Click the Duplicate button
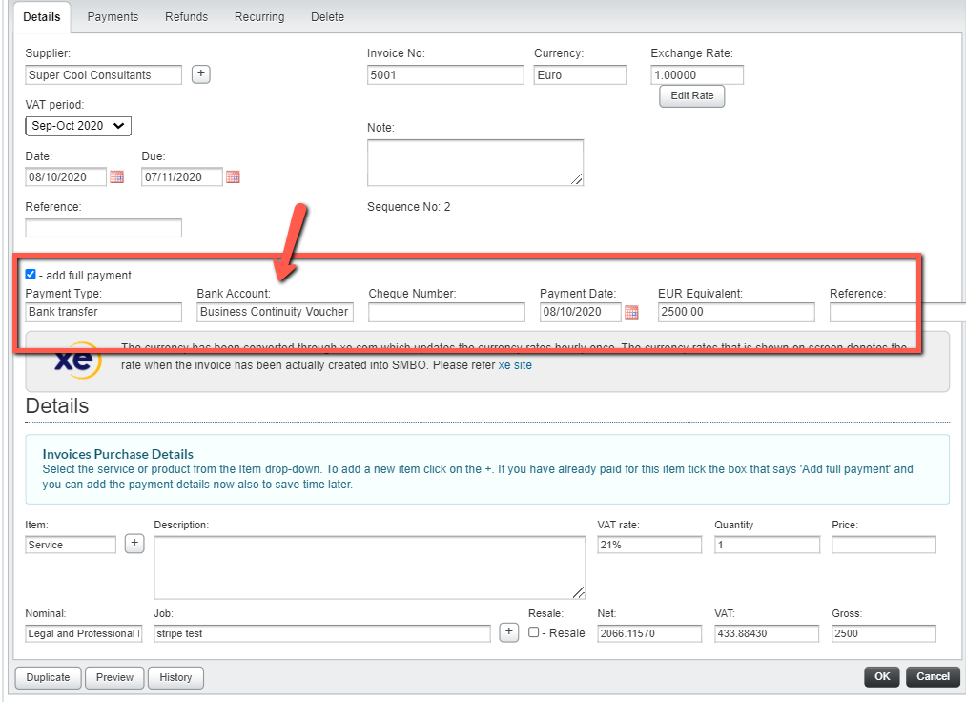The image size is (966, 702). coord(48,677)
